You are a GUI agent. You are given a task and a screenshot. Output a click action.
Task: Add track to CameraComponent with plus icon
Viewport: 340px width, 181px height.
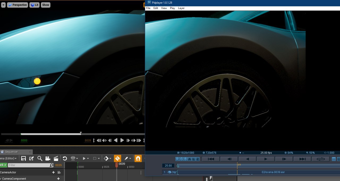[x=58, y=179]
